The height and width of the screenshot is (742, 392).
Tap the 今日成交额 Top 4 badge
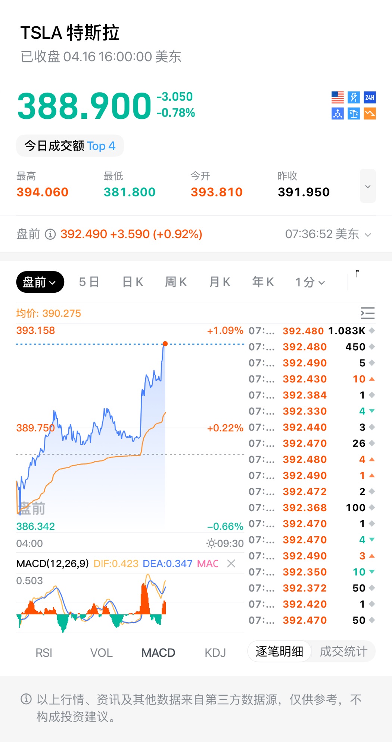tap(70, 146)
